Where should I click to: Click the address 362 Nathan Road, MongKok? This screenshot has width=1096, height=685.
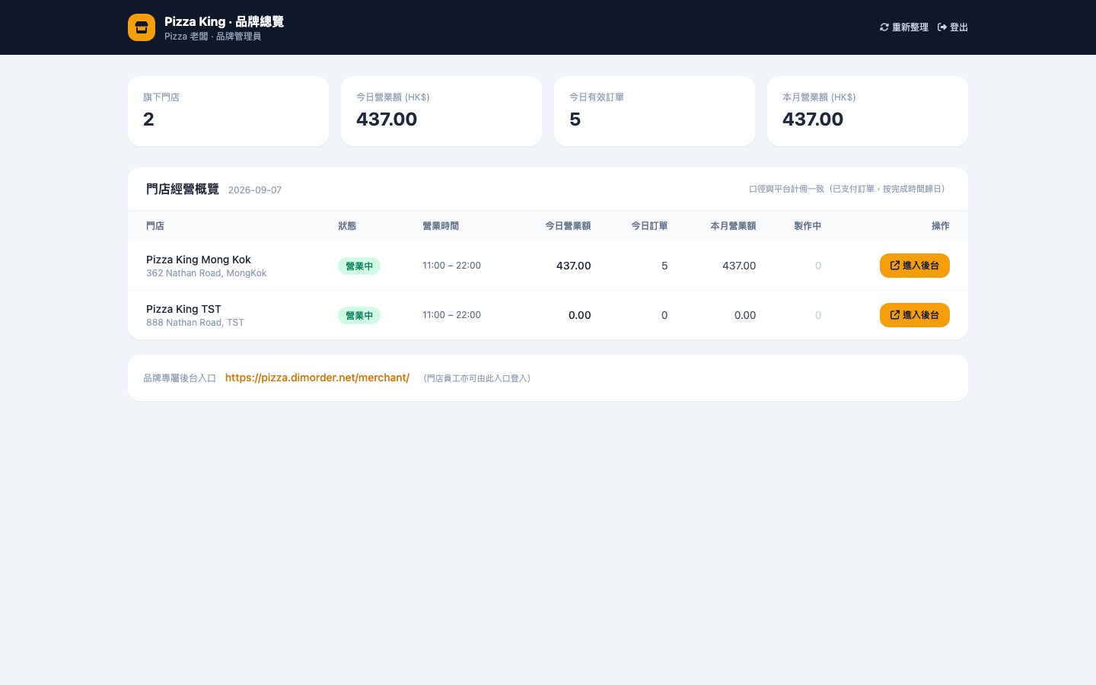[x=206, y=273]
